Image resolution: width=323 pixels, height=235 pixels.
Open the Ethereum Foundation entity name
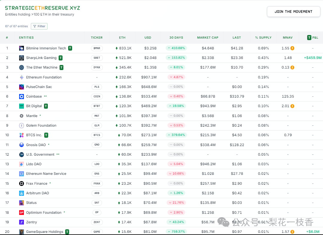pyautogui.click(x=44, y=77)
